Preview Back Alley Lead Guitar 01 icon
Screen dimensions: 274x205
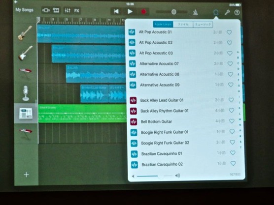coord(133,100)
